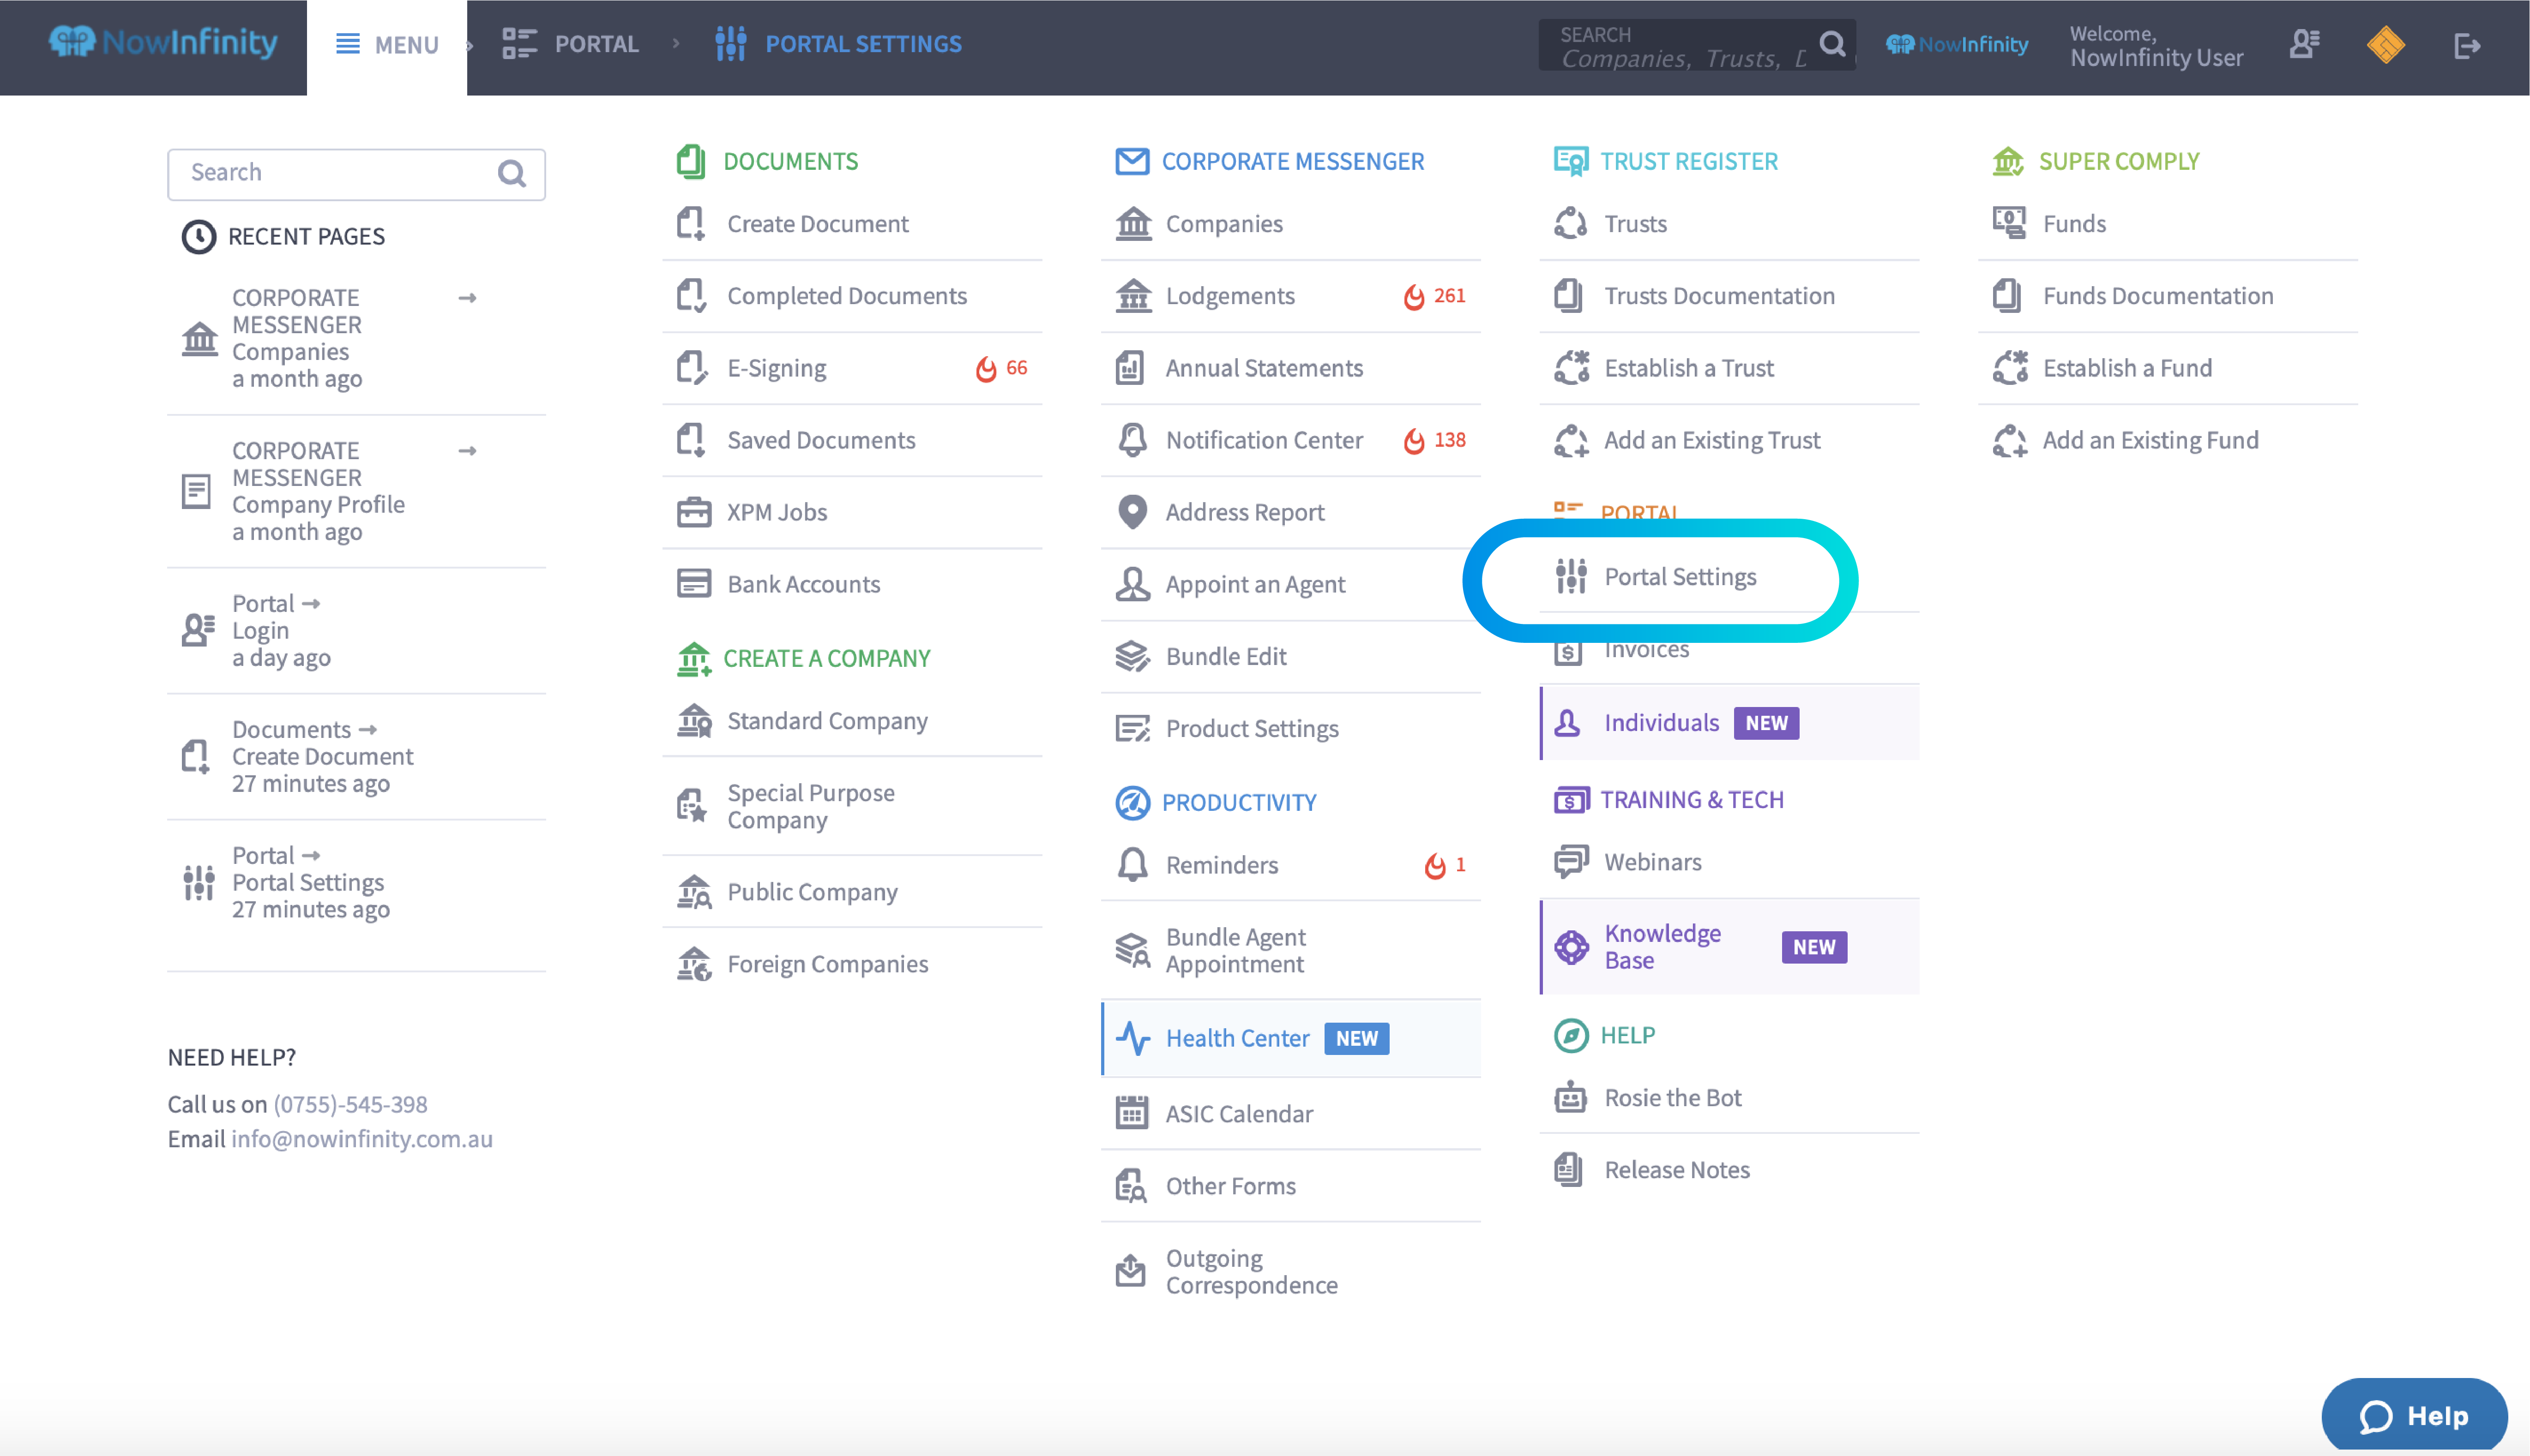2530x1456 pixels.
Task: Click the Bundle Edit layers icon
Action: tap(1132, 656)
